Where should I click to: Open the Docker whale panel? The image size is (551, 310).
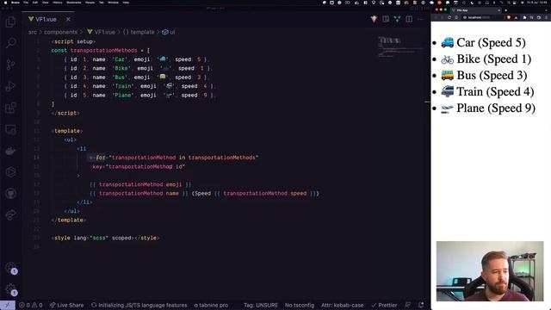point(10,151)
